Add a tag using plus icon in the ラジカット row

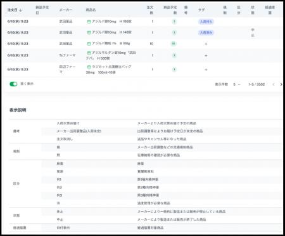[206, 70]
